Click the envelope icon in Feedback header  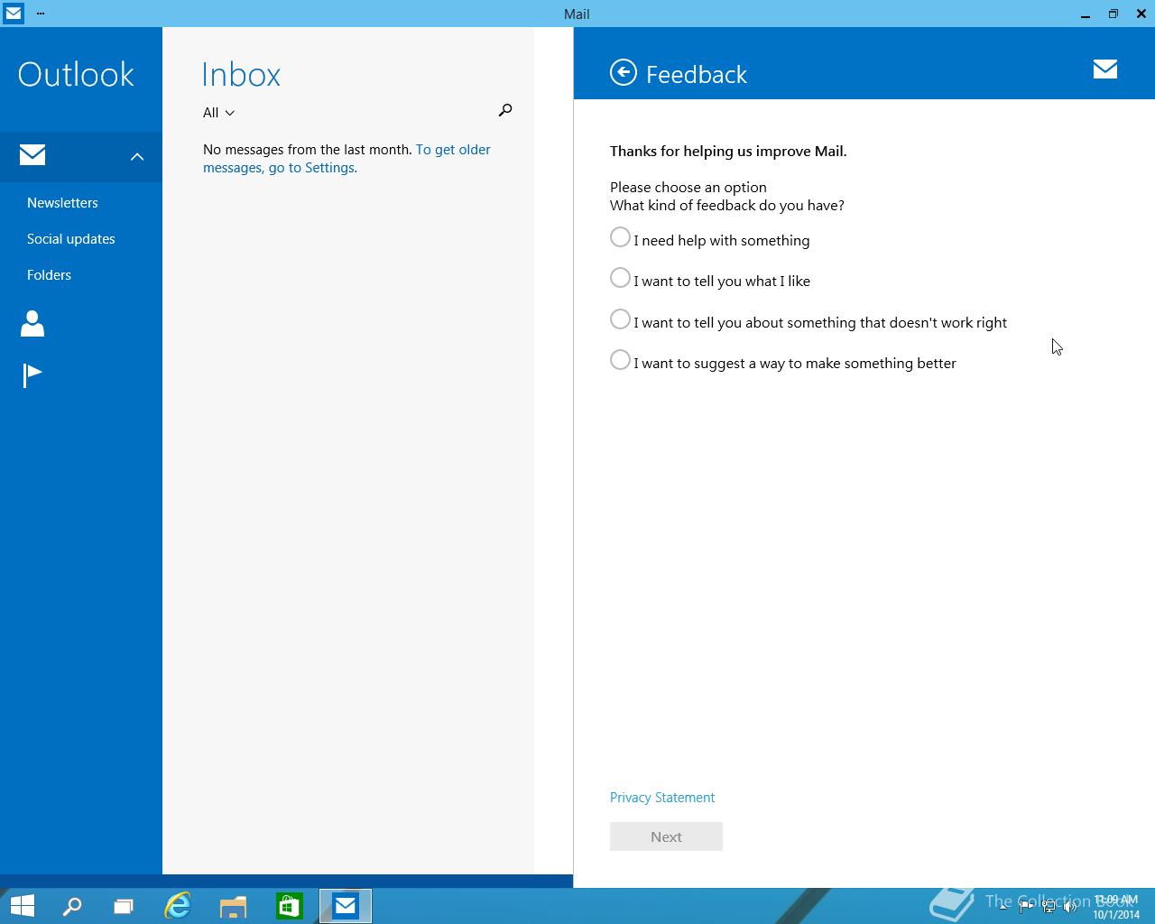[x=1105, y=69]
